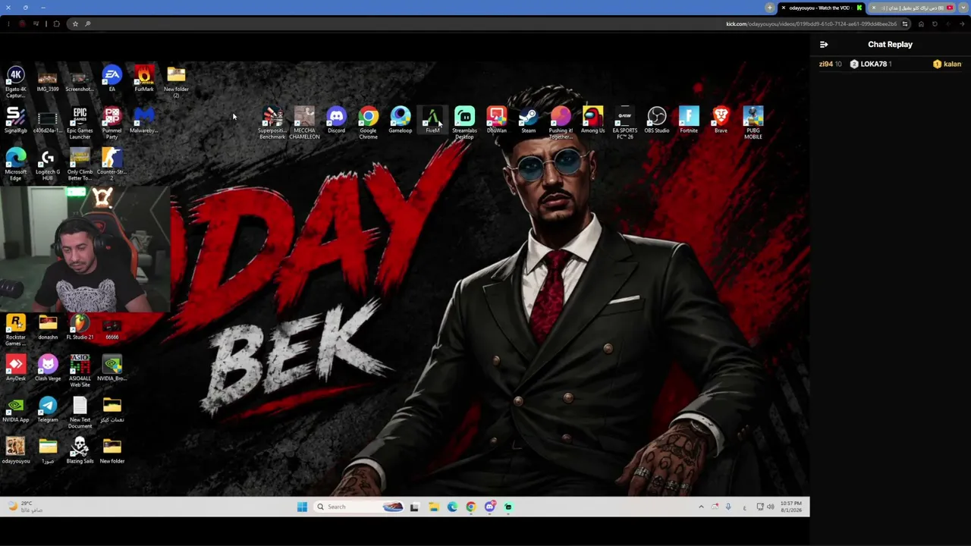
Task: Open the Microsoft Edge desktop shortcut
Action: (x=15, y=164)
